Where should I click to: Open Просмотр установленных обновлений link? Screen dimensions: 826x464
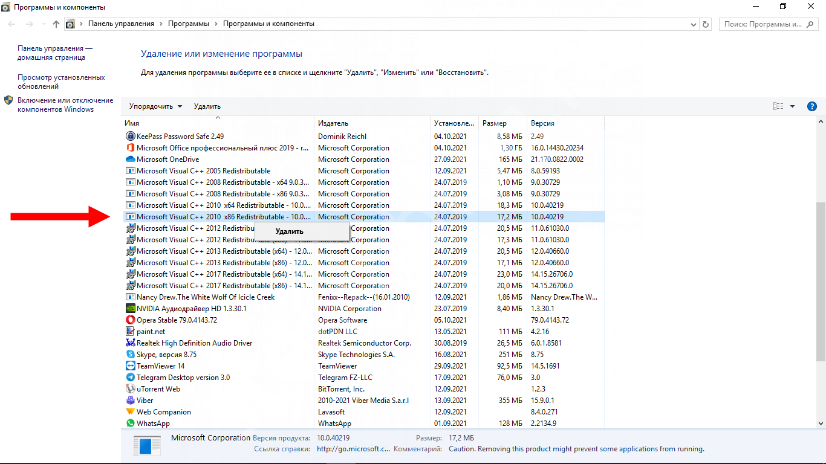tap(61, 82)
